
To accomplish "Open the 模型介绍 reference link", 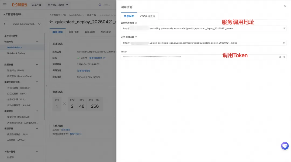I will click(x=74, y=134).
